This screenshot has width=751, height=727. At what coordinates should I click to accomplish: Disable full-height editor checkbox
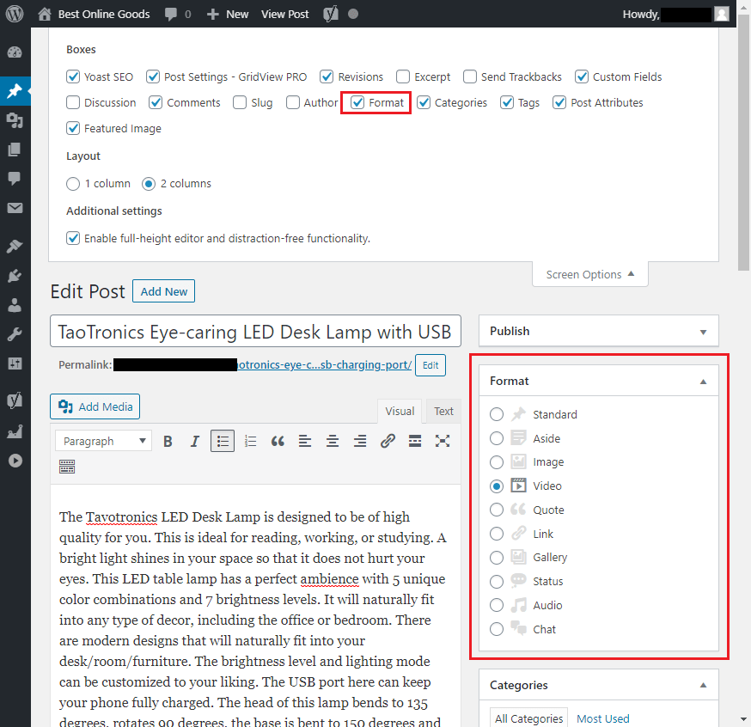pyautogui.click(x=73, y=238)
